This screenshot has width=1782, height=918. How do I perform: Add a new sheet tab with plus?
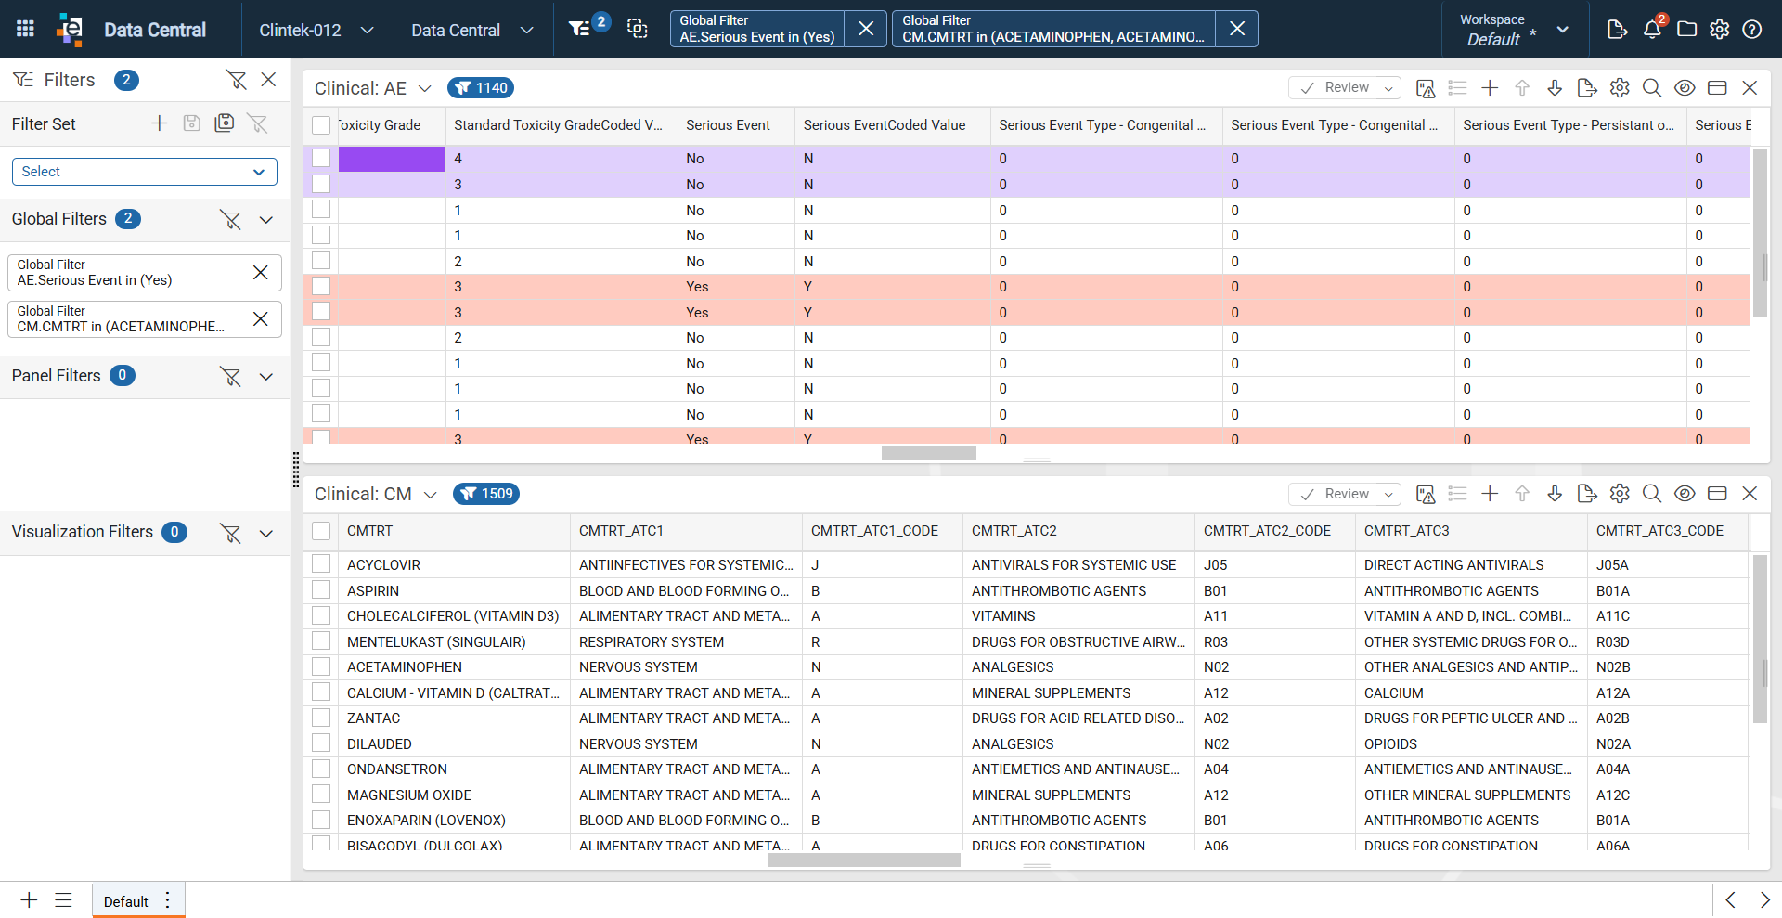point(29,900)
